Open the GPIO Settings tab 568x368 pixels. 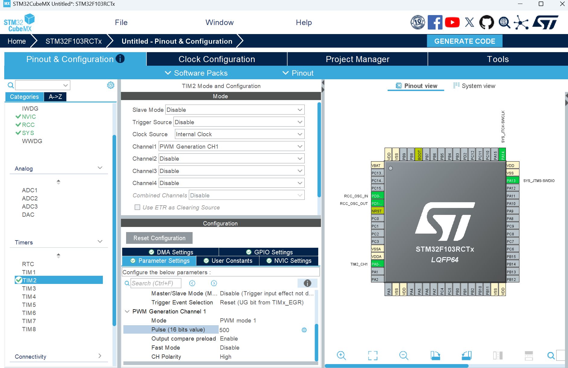(x=269, y=252)
